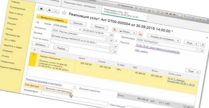Click the home icon button

click(x=41, y=9)
